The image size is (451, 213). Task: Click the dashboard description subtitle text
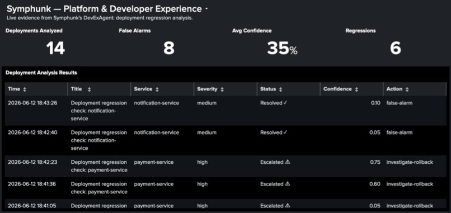[99, 18]
